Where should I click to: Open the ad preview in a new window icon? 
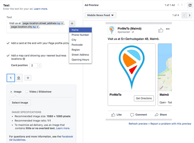[x=190, y=5]
